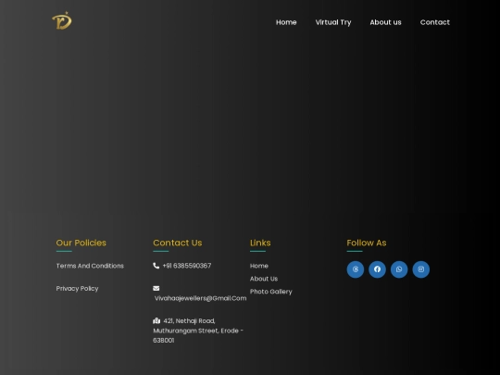Click the envelope icon above the email

156,288
